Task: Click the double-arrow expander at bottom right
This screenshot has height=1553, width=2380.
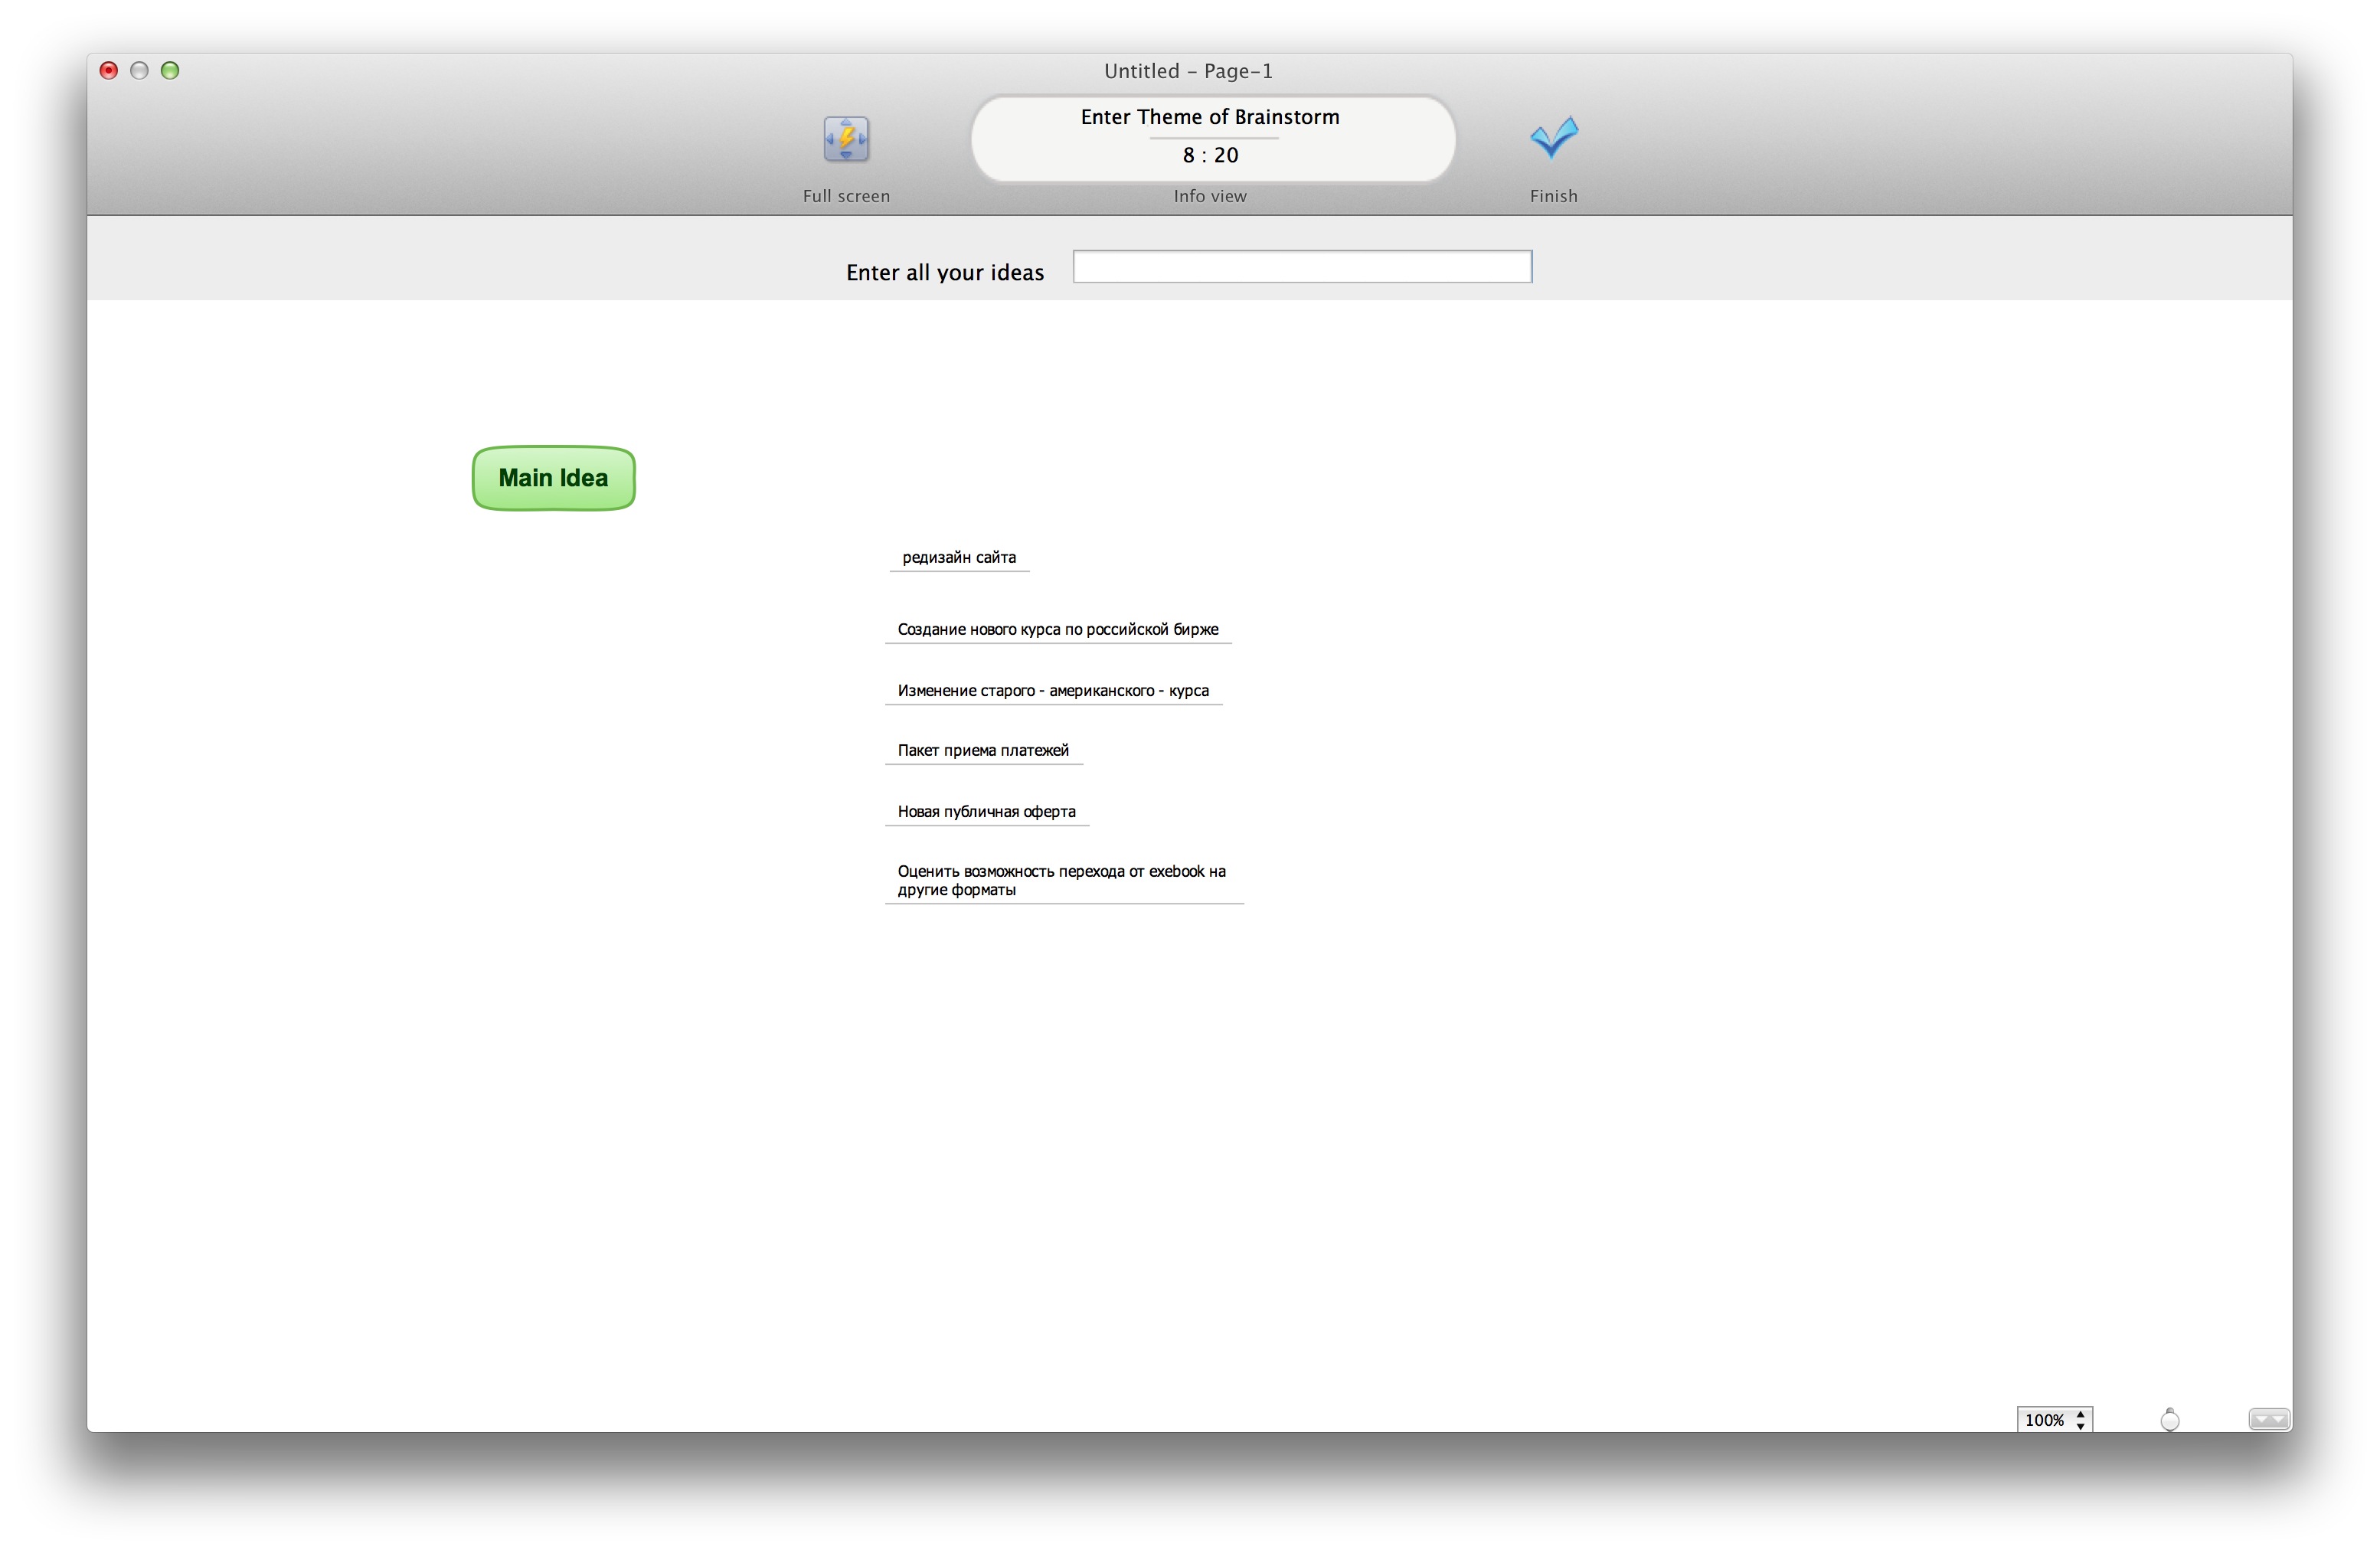Action: (2268, 1419)
